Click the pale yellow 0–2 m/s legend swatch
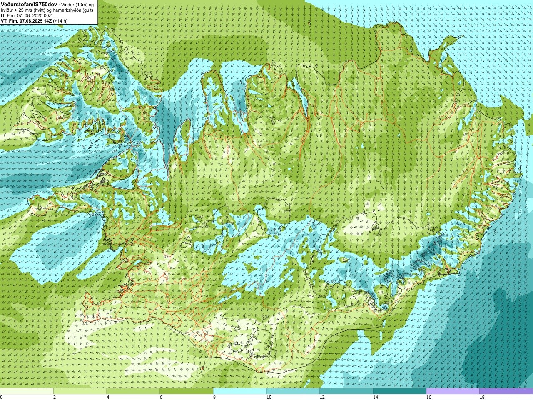Screen dimensions: 533x400 pyautogui.click(x=27, y=391)
